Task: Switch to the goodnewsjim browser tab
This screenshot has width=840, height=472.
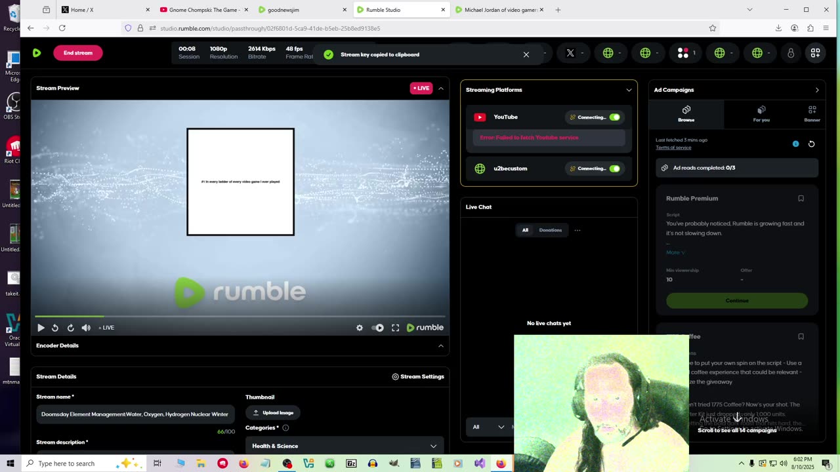Action: 303,10
